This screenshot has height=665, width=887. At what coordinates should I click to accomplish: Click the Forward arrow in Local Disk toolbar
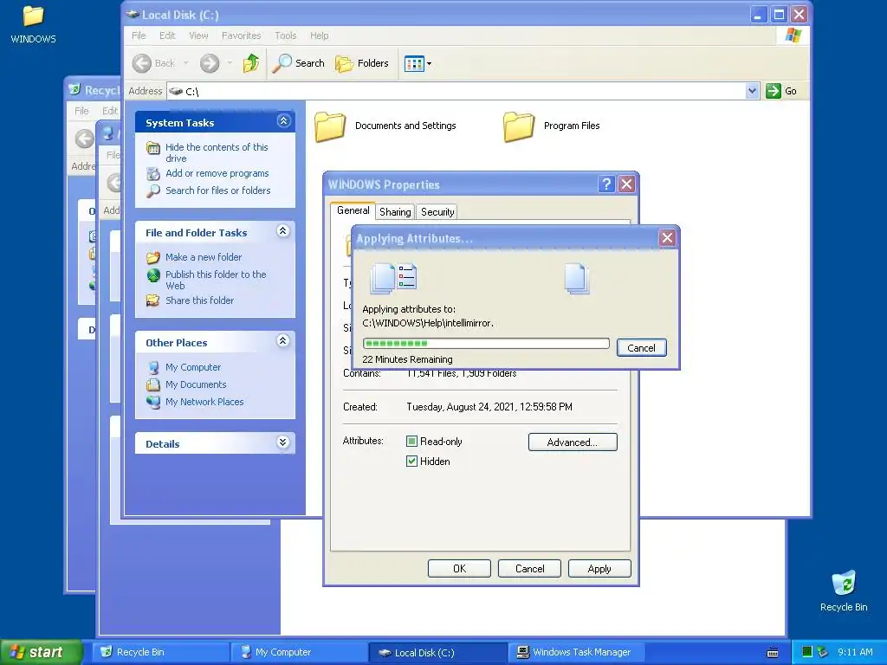(210, 63)
